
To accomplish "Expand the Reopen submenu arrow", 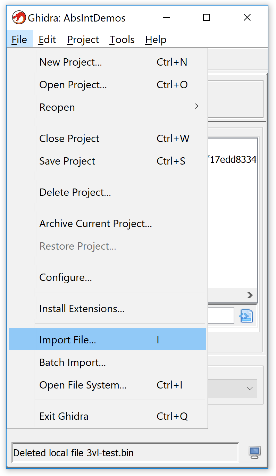I will click(x=197, y=106).
